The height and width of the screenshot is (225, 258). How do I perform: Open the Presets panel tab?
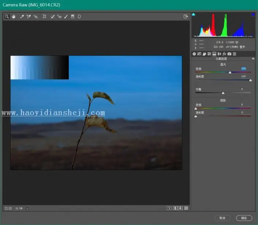point(235,54)
